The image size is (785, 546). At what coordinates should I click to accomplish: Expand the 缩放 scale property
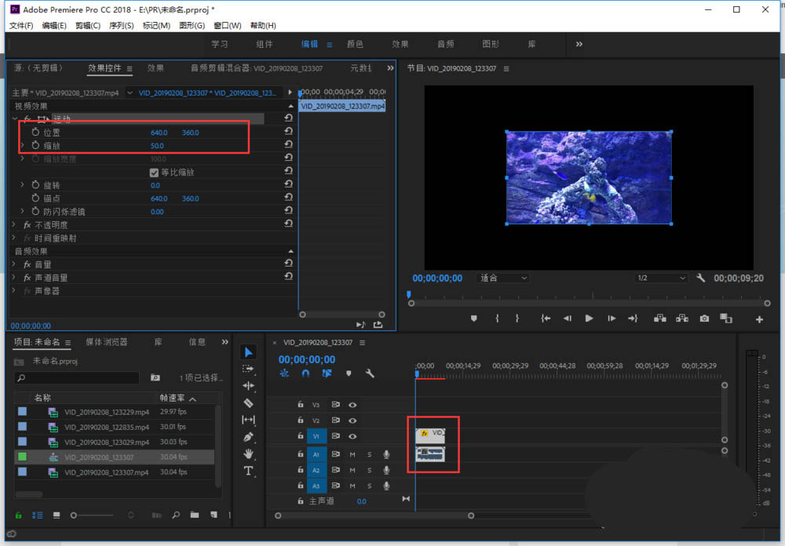click(22, 145)
